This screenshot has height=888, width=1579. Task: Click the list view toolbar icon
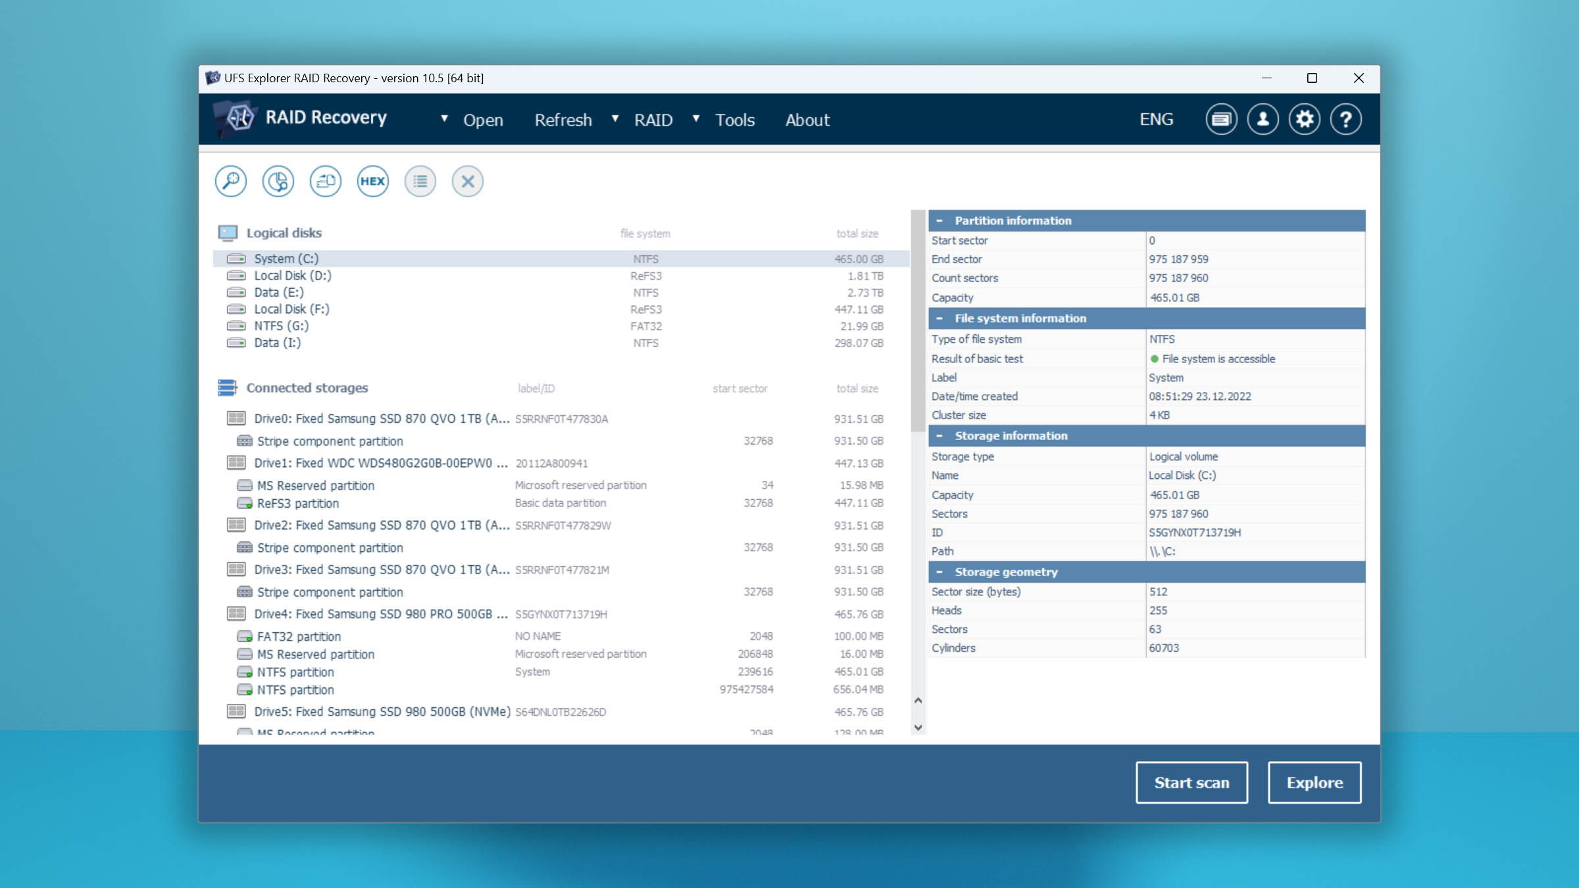420,181
